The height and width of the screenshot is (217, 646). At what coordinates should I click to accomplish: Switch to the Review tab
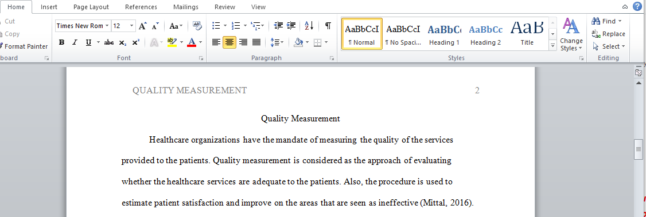[225, 7]
